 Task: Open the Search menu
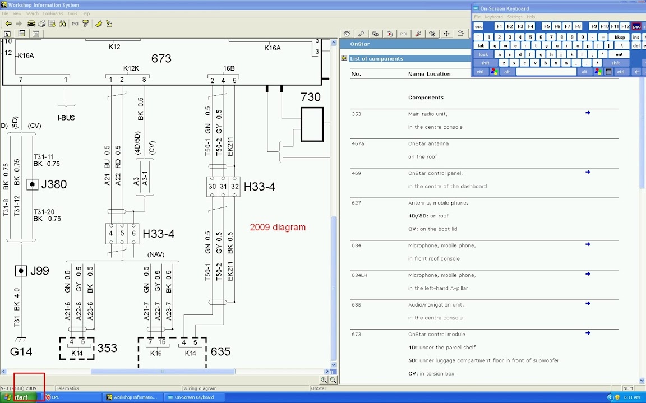point(32,13)
